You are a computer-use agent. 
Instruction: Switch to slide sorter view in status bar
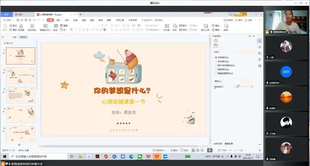click(198, 150)
